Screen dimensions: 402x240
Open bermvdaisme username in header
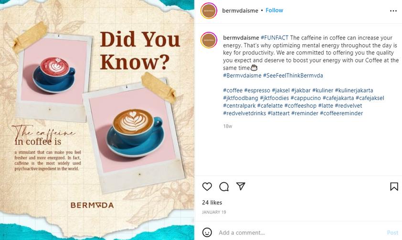pyautogui.click(x=240, y=11)
